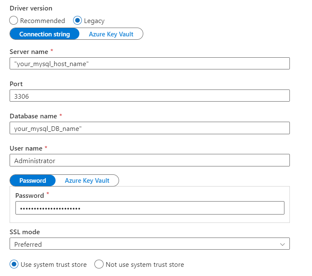Click the Database name label text

[x=33, y=116]
